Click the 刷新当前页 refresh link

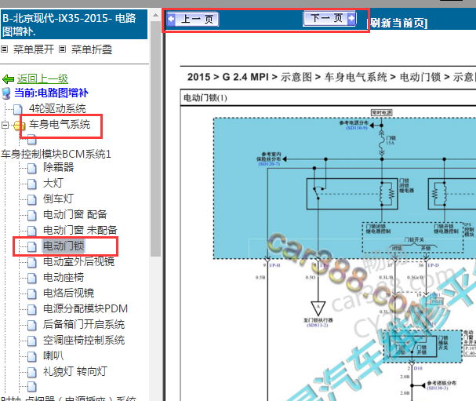click(398, 23)
